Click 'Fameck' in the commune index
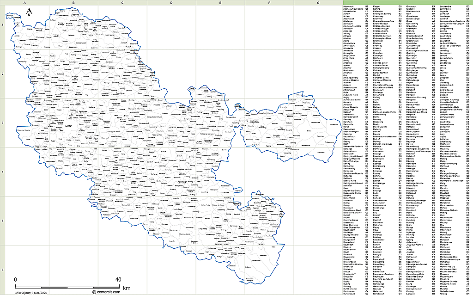The image size is (473, 295). (377, 198)
